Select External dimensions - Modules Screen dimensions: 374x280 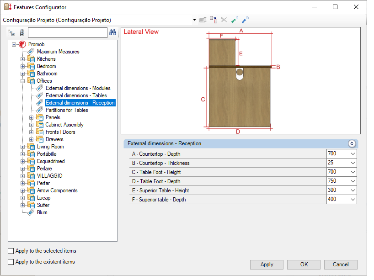(x=78, y=88)
